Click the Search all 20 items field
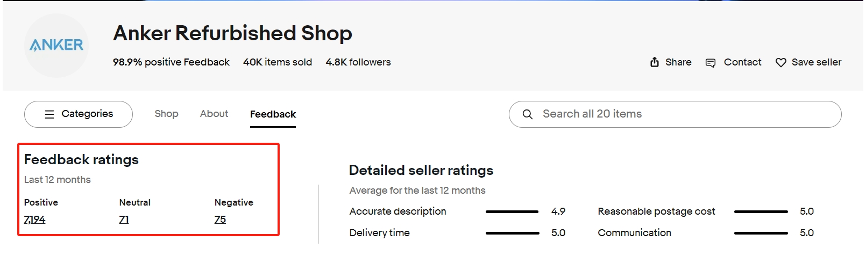This screenshot has height=256, width=866. [675, 114]
